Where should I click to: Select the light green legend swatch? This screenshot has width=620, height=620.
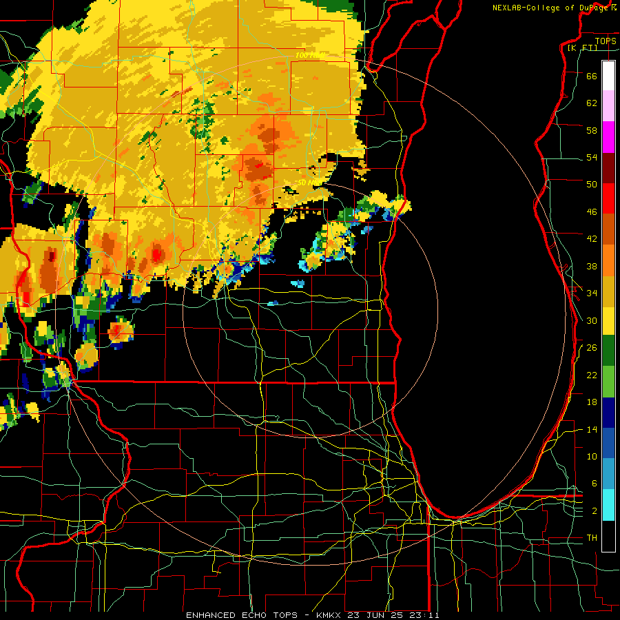coord(608,382)
